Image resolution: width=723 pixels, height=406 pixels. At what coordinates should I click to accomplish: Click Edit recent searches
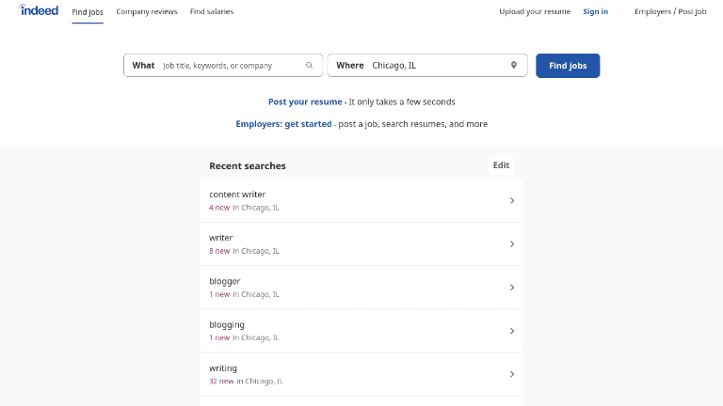(x=501, y=165)
